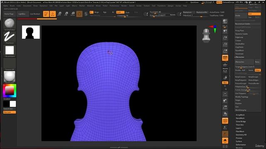Open the Zplugin menu
The width and height of the screenshot is (266, 149).
(170, 6)
